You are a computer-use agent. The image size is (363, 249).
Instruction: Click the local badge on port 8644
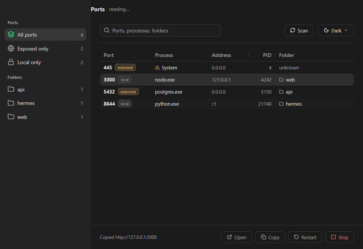(125, 103)
